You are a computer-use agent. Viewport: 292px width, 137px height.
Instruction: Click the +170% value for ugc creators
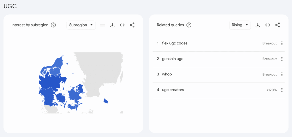click(271, 90)
